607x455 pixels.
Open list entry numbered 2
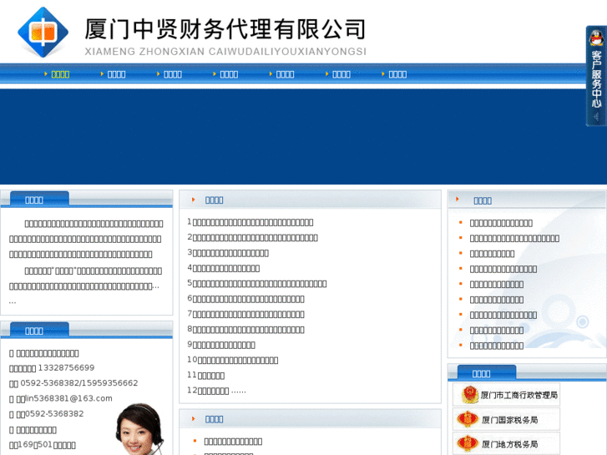click(x=253, y=237)
